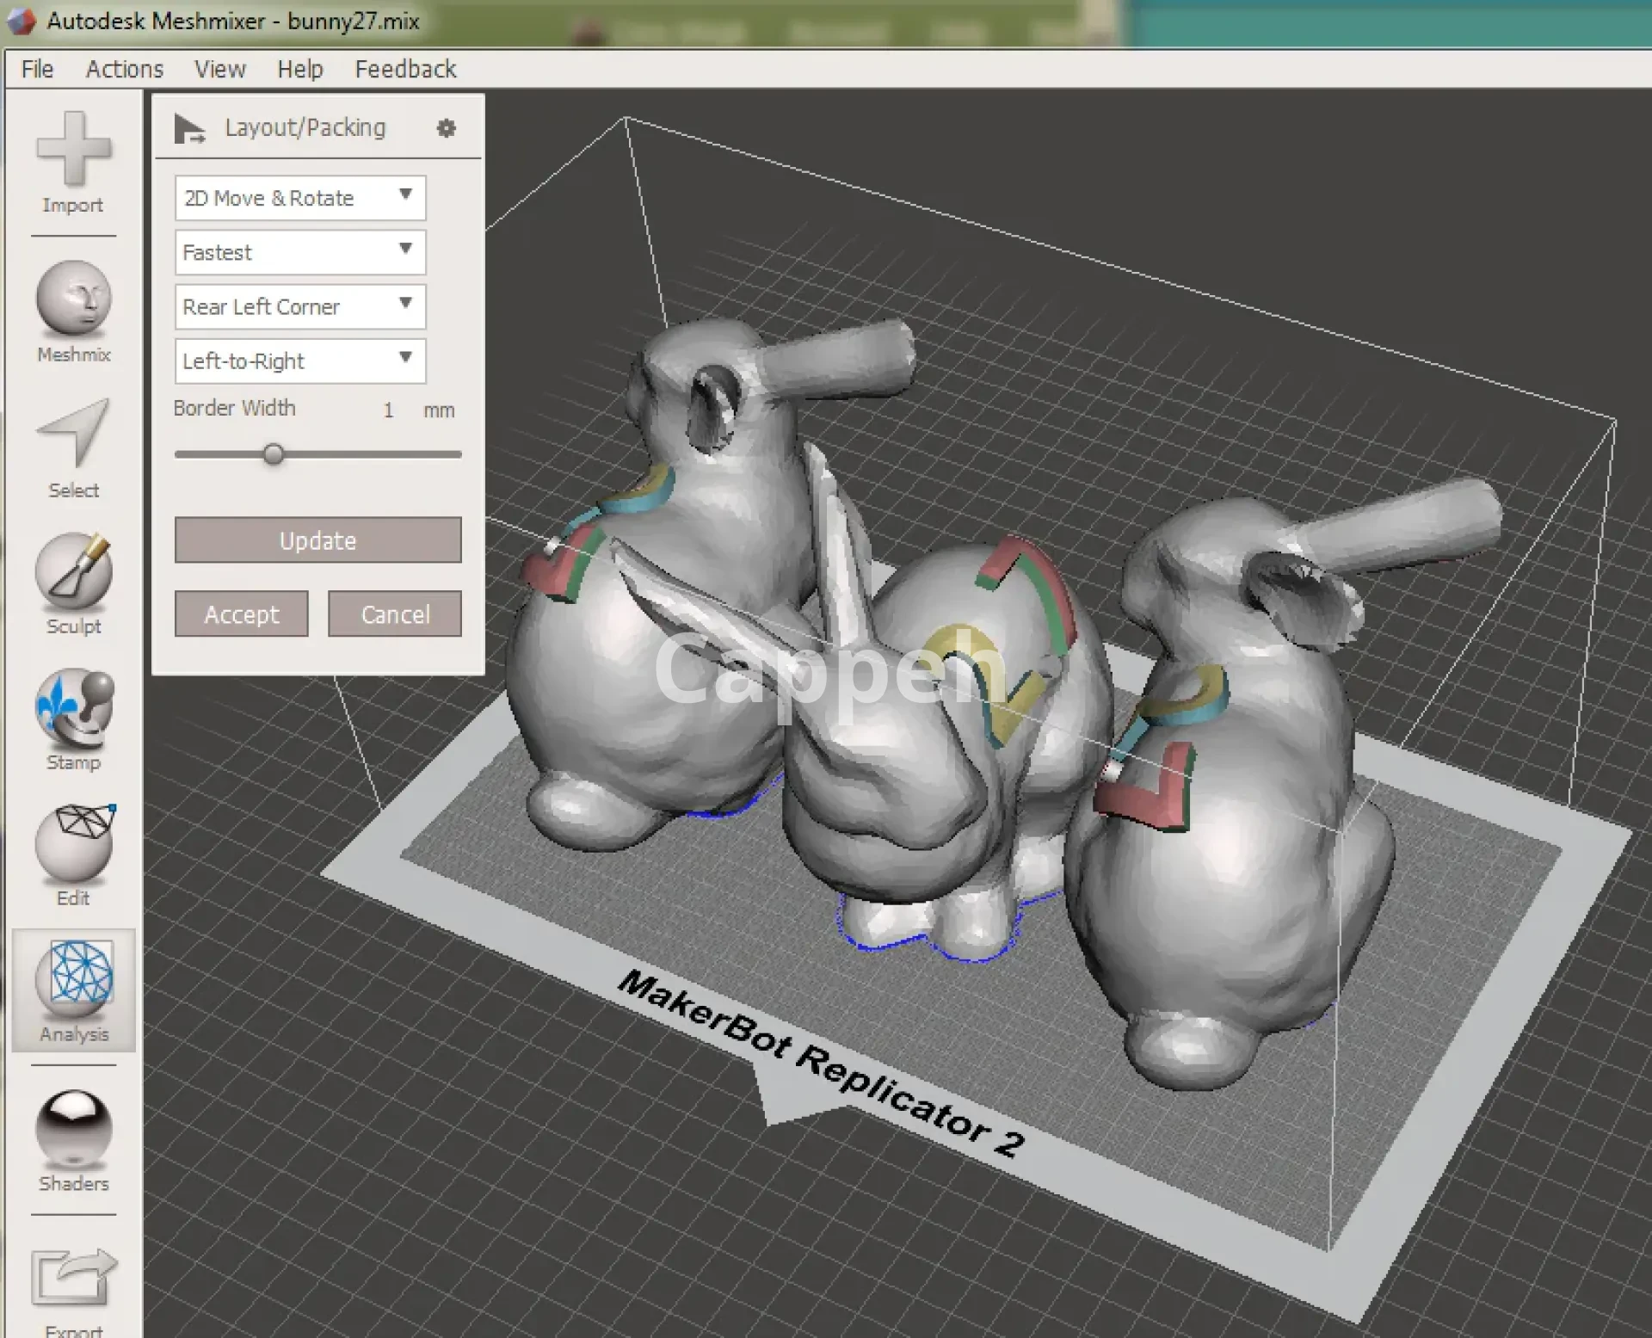1652x1338 pixels.
Task: Open the Fastest quality dropdown
Action: coord(300,252)
